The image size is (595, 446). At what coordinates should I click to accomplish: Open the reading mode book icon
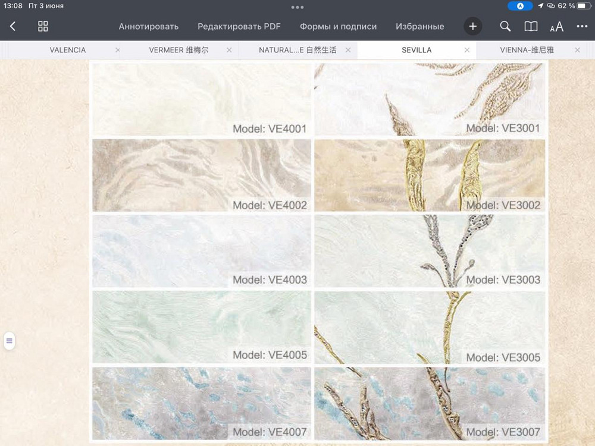(531, 26)
